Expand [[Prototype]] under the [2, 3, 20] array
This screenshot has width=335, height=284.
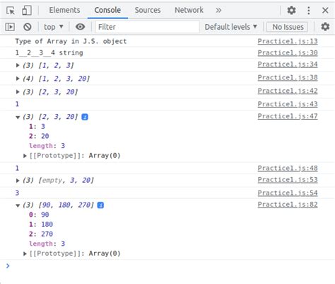pos(25,156)
